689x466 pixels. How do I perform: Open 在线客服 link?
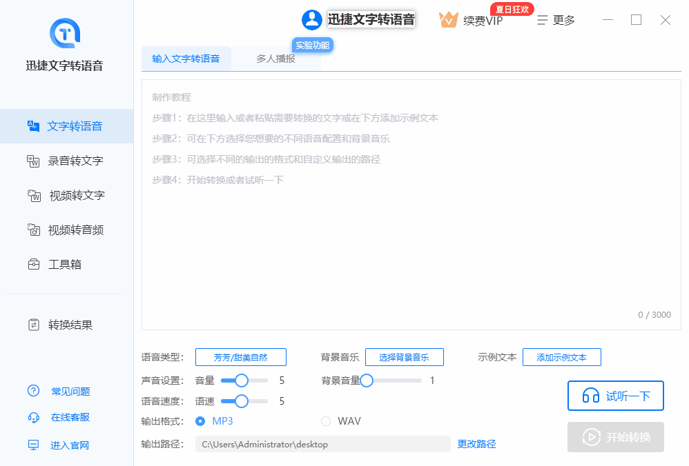(x=70, y=417)
